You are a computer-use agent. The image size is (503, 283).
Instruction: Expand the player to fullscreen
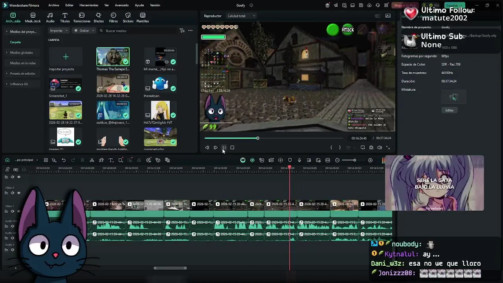pyautogui.click(x=388, y=147)
